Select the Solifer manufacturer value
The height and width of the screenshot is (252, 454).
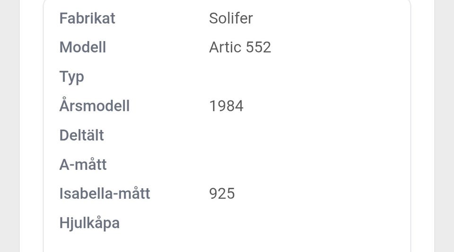point(231,18)
